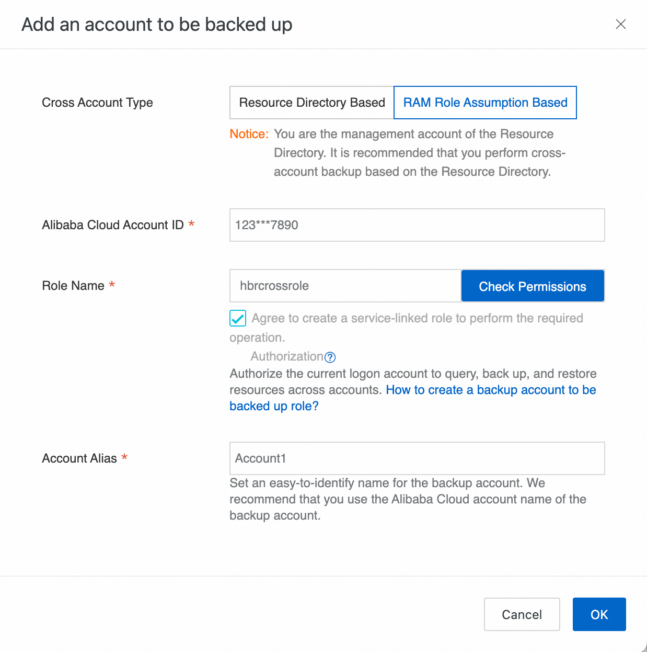
Task: Click the Alibaba Cloud Account ID label
Action: pos(112,225)
